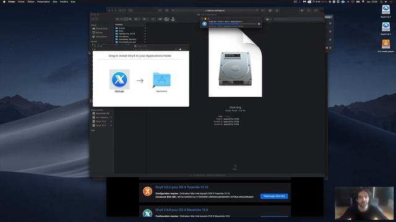Cancel the OnyX copy progress operation
The width and height of the screenshot is (396, 222).
[259, 24]
